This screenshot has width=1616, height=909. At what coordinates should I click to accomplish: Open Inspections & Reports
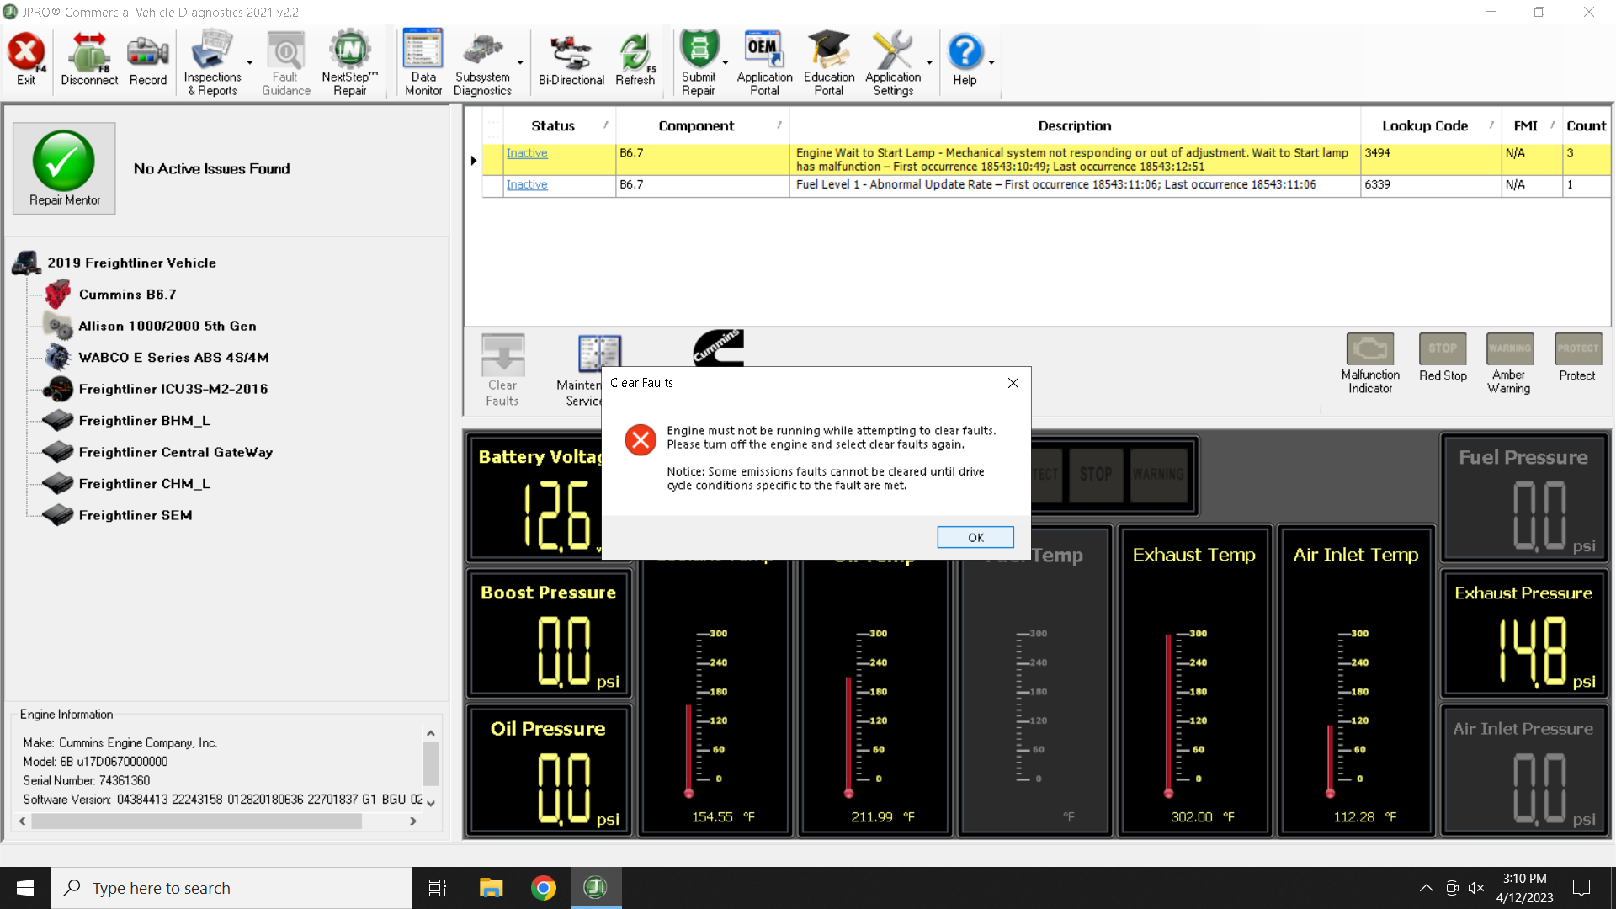212,63
